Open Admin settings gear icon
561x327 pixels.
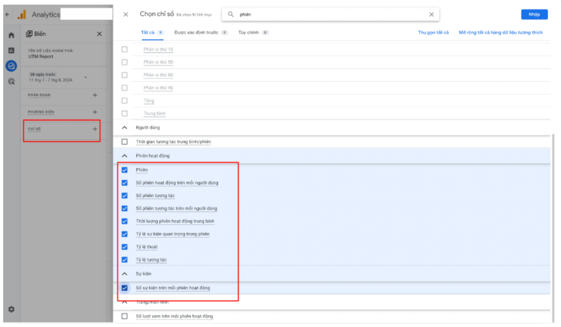[x=11, y=309]
